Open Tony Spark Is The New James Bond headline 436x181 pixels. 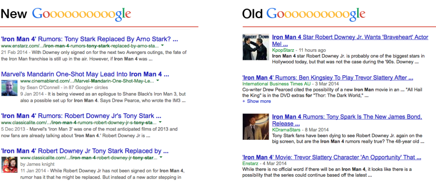(347, 120)
